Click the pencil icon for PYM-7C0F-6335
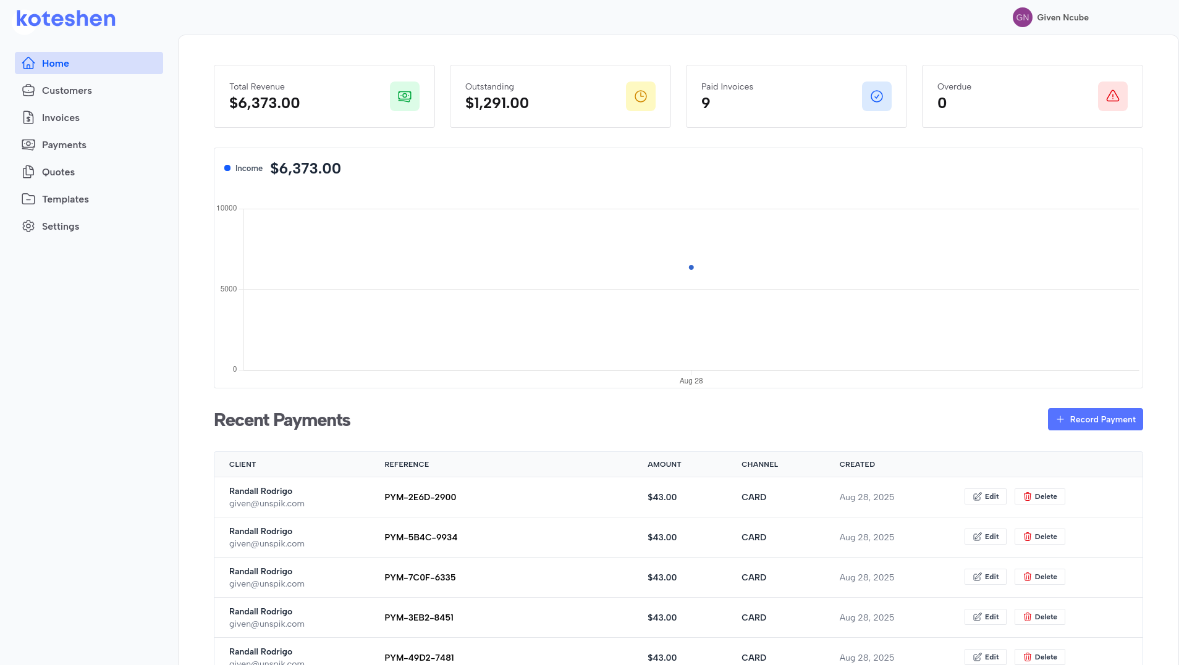The height and width of the screenshot is (665, 1179). tap(978, 577)
